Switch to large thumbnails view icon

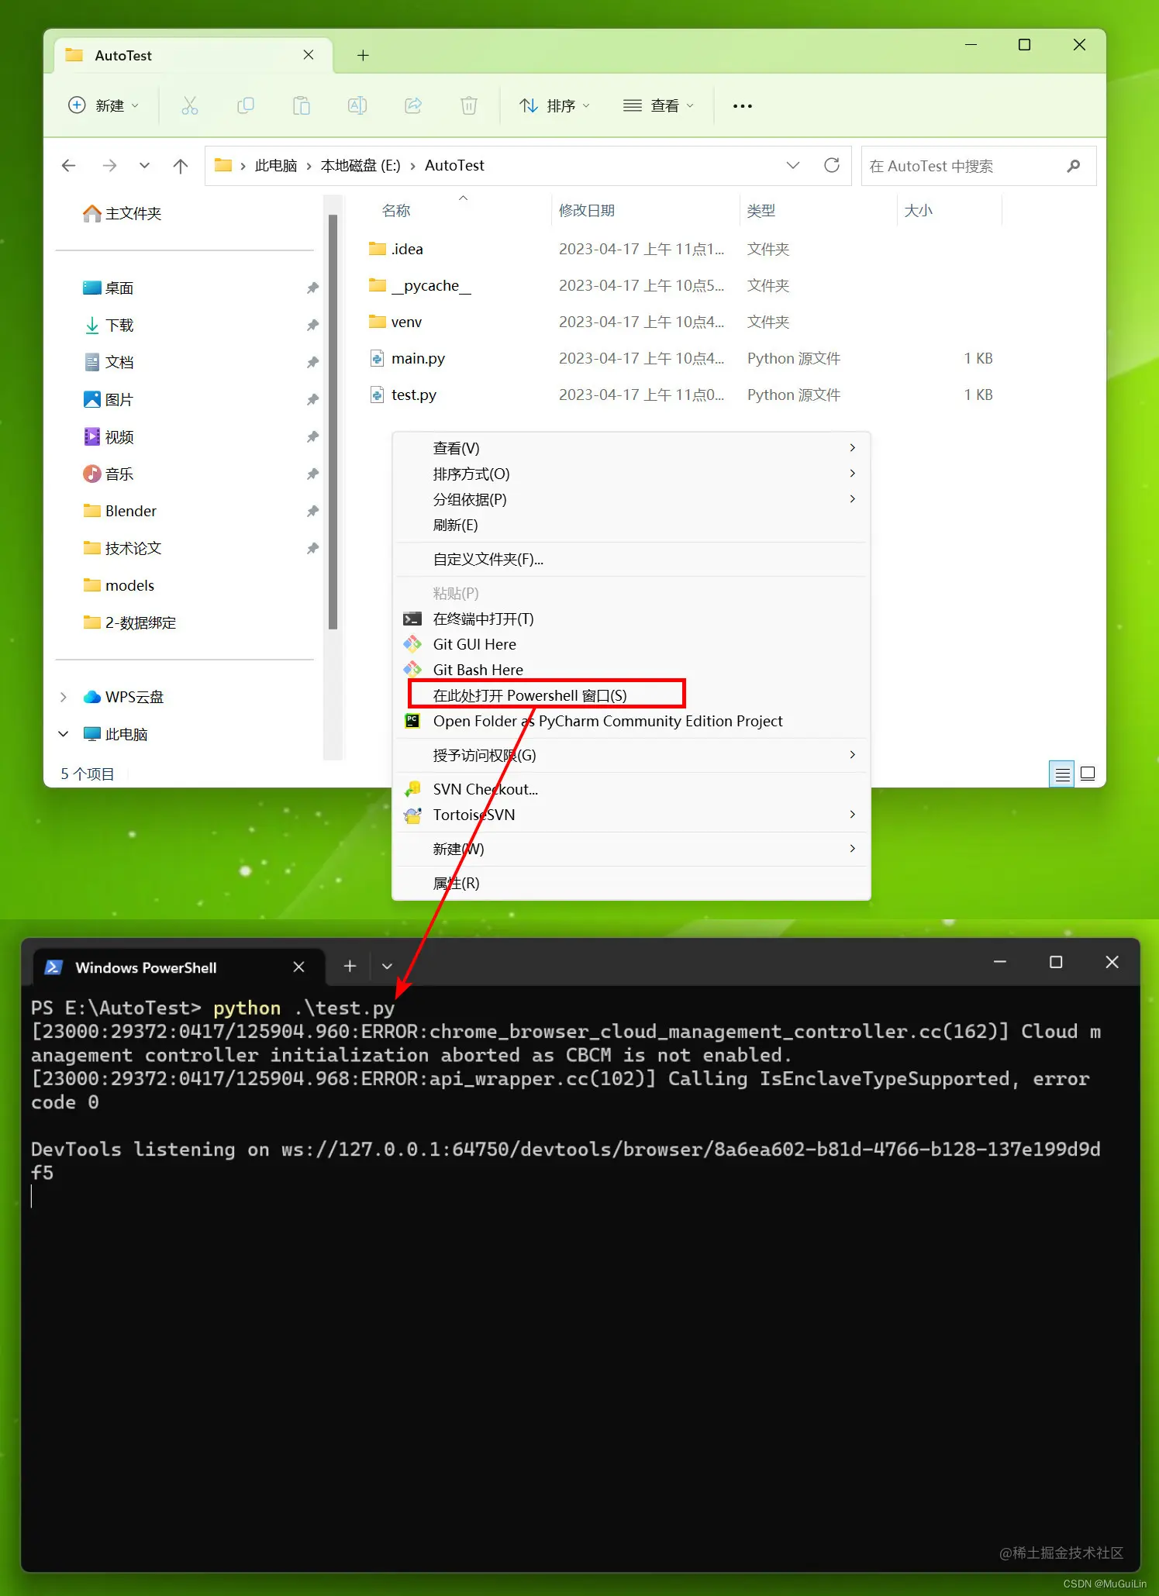tap(1088, 774)
